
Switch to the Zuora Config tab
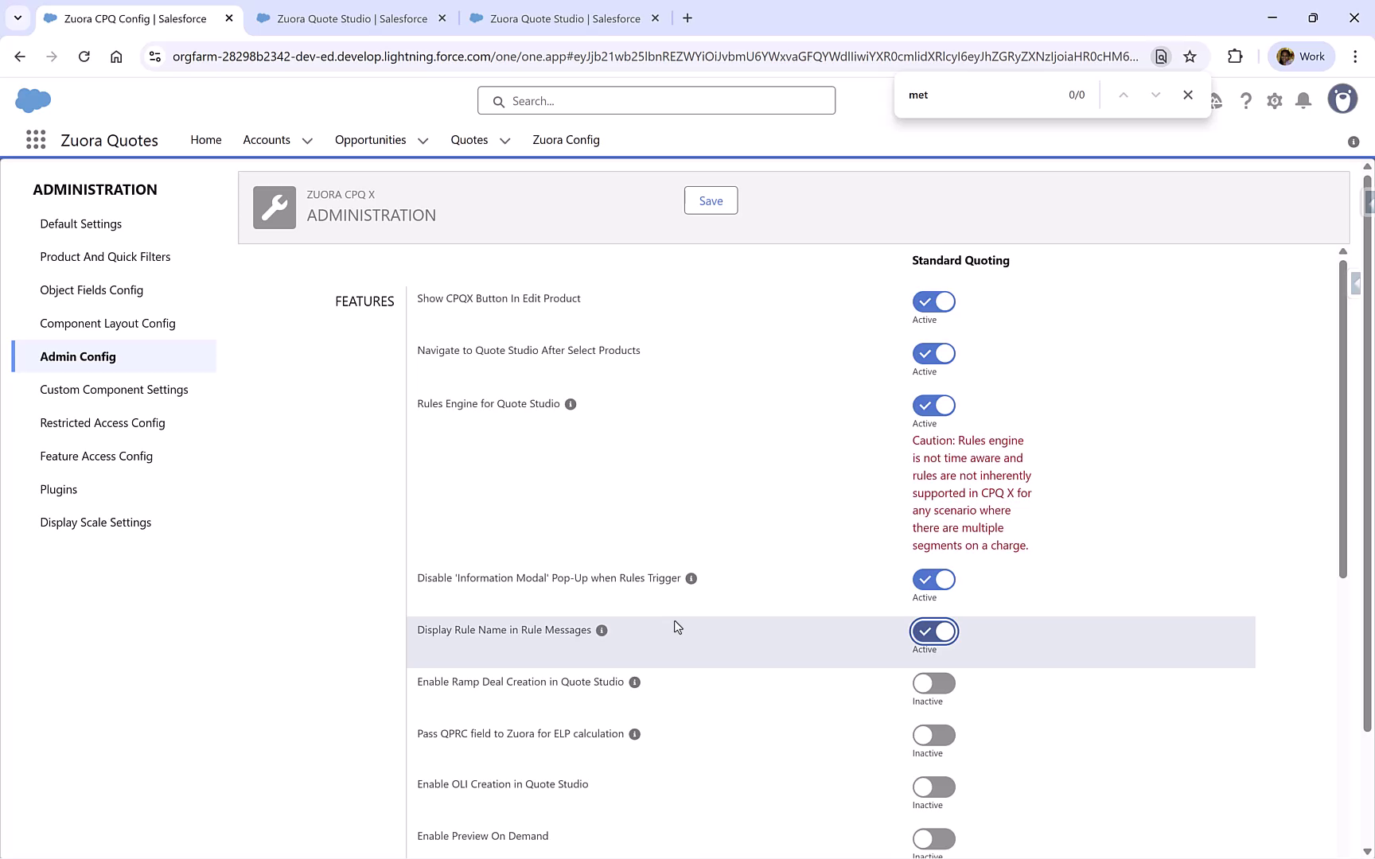point(566,139)
